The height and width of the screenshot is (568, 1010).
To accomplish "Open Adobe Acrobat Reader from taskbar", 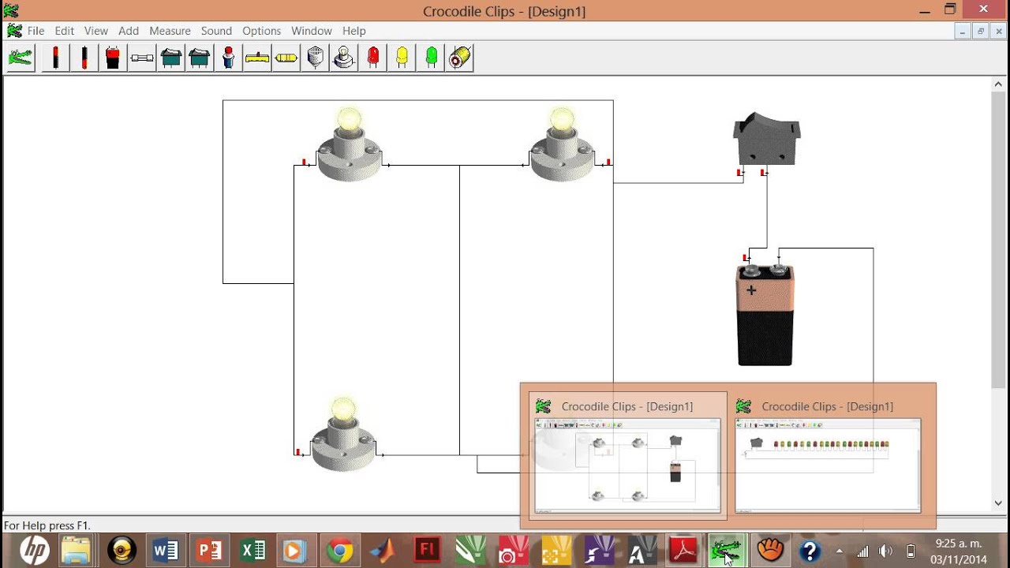I will (x=683, y=550).
